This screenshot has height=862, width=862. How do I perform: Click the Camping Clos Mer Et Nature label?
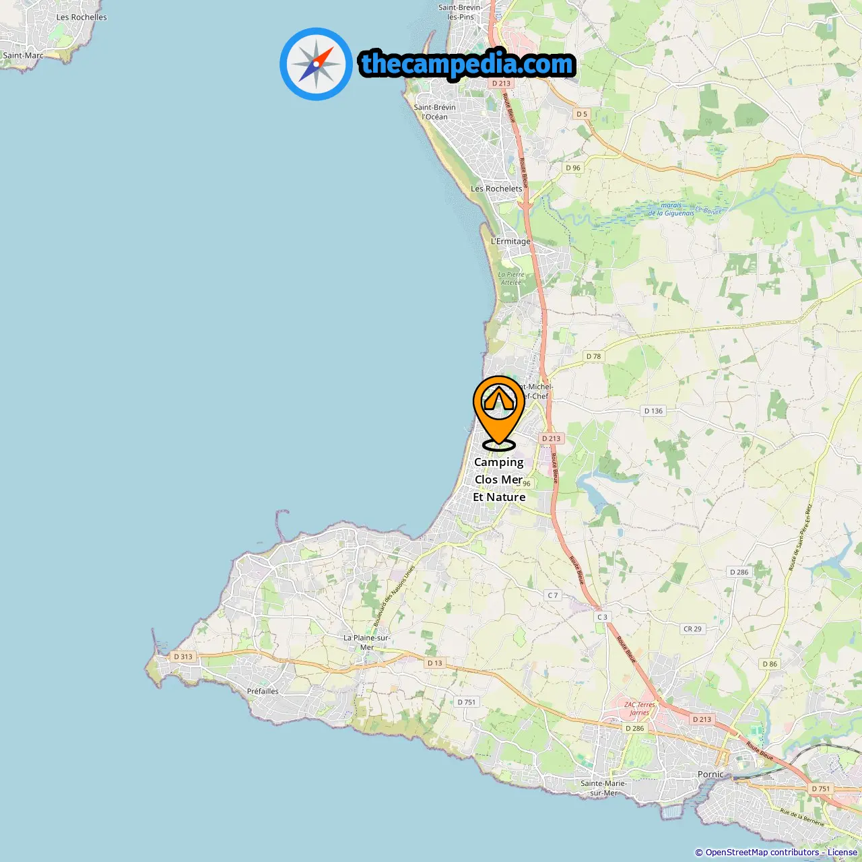[499, 479]
